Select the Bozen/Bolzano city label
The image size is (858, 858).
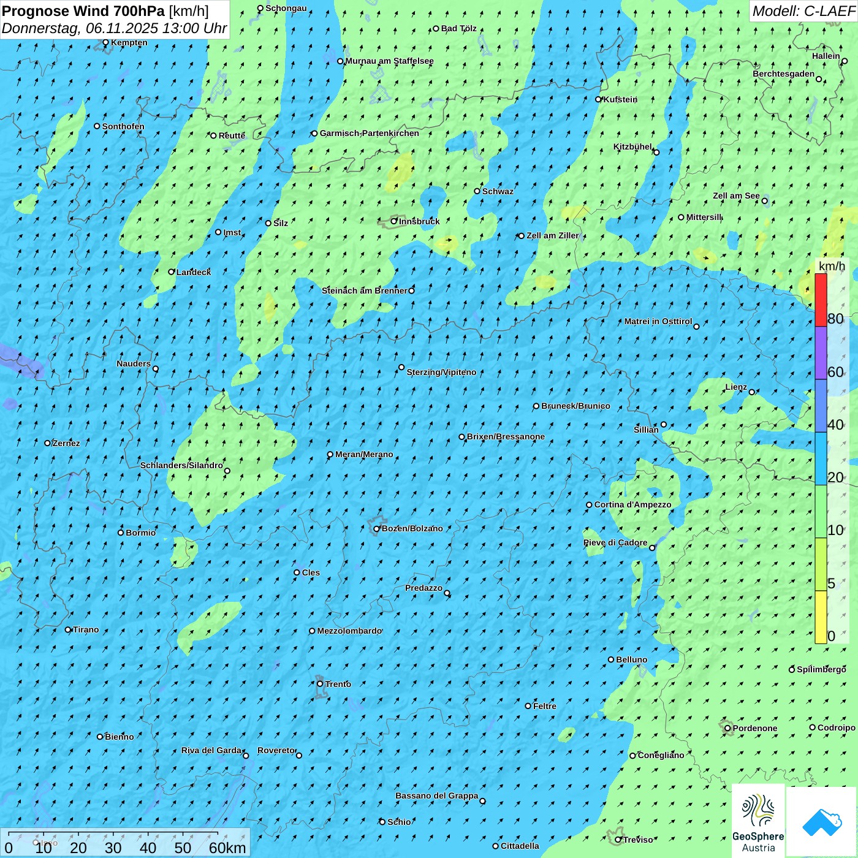coord(412,528)
